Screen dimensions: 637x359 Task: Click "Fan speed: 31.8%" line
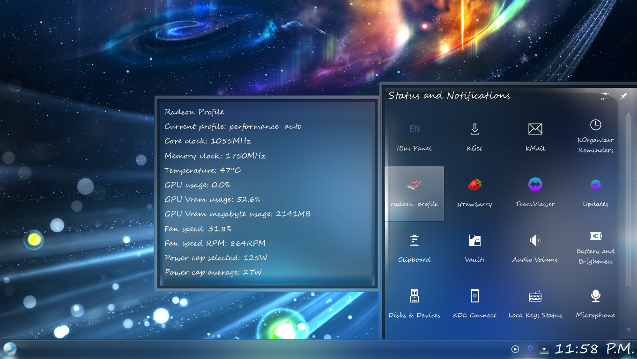[x=198, y=229]
